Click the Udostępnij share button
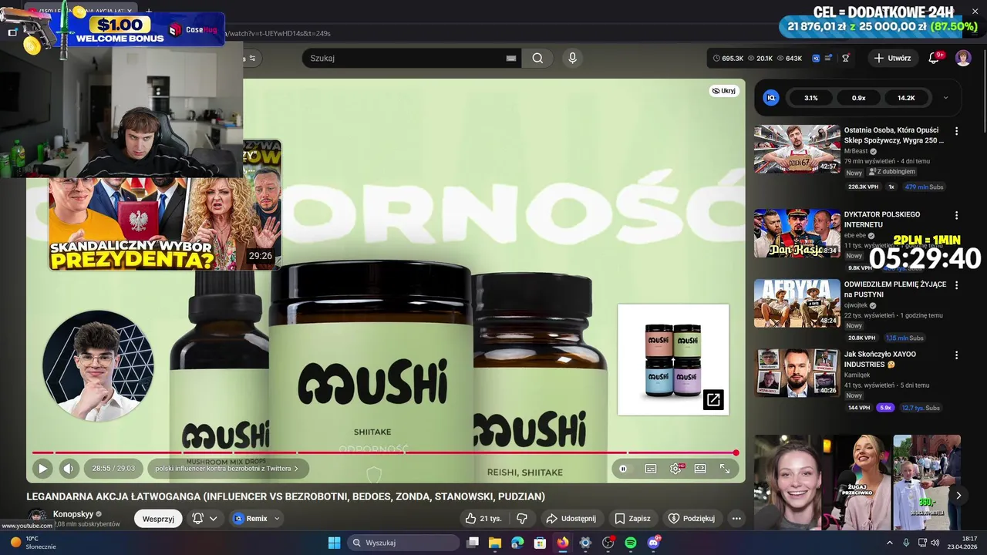The width and height of the screenshot is (987, 555). 571,519
